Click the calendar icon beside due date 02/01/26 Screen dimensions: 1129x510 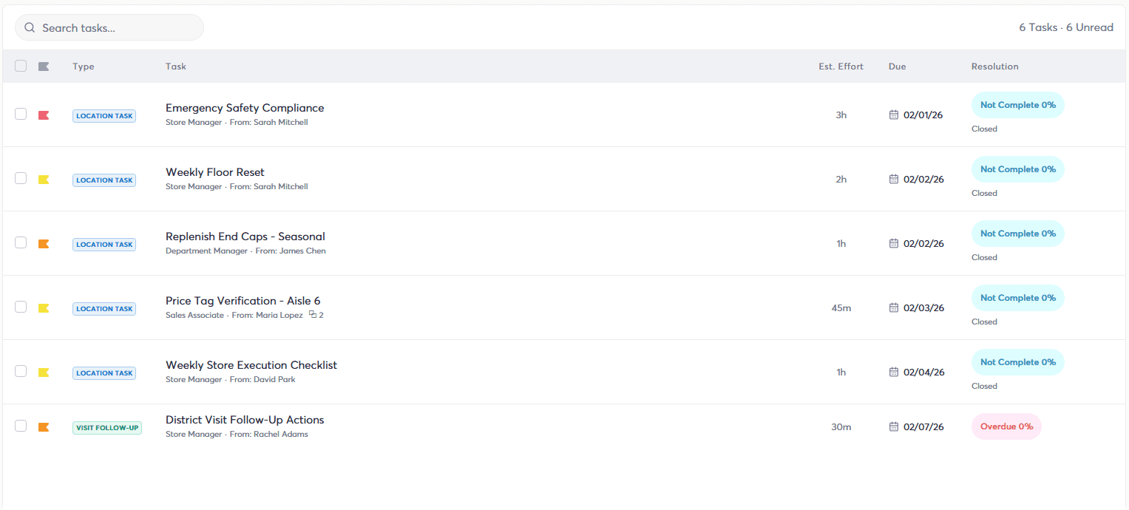(x=894, y=115)
